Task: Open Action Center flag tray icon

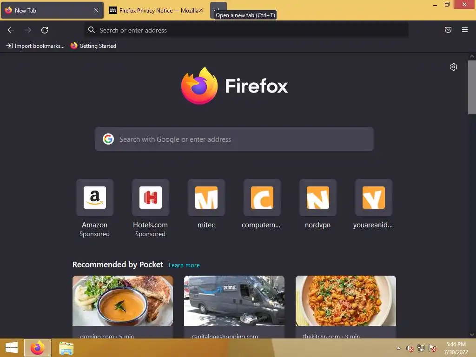Action: pyautogui.click(x=432, y=348)
